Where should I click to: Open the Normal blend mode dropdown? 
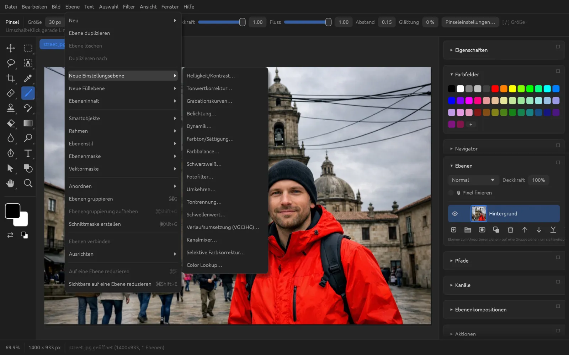(473, 180)
